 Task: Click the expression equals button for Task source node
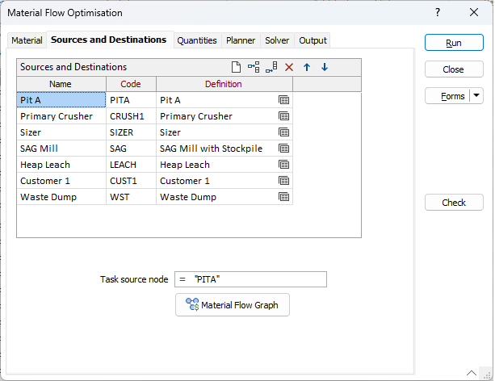(x=182, y=279)
